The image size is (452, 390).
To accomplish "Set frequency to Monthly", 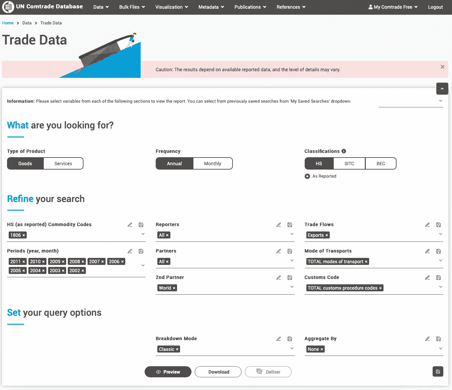I will pos(212,164).
